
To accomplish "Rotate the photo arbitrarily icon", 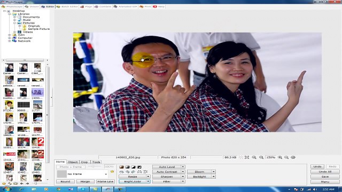I will point(121,172).
